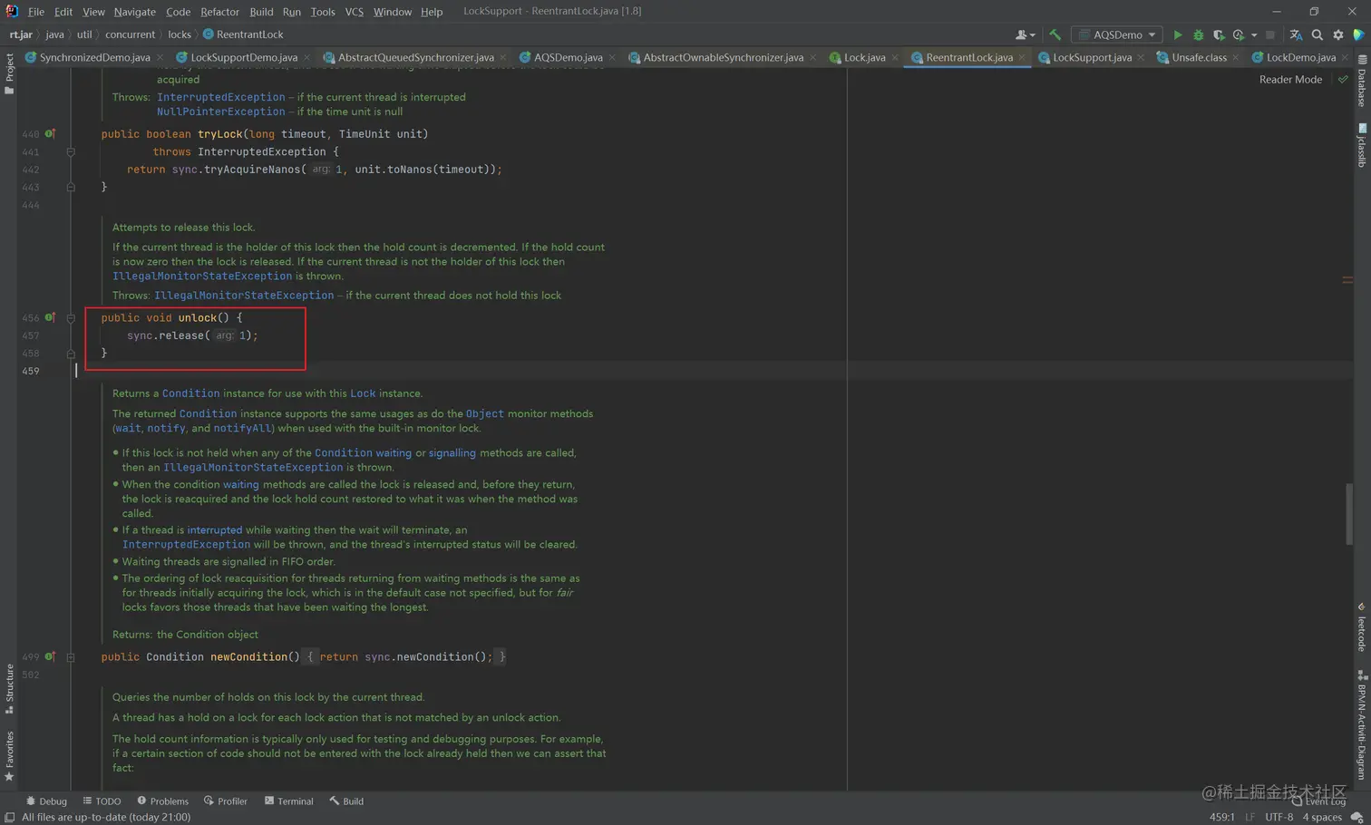
Task: Click override gutter icon on line 456
Action: coord(51,317)
